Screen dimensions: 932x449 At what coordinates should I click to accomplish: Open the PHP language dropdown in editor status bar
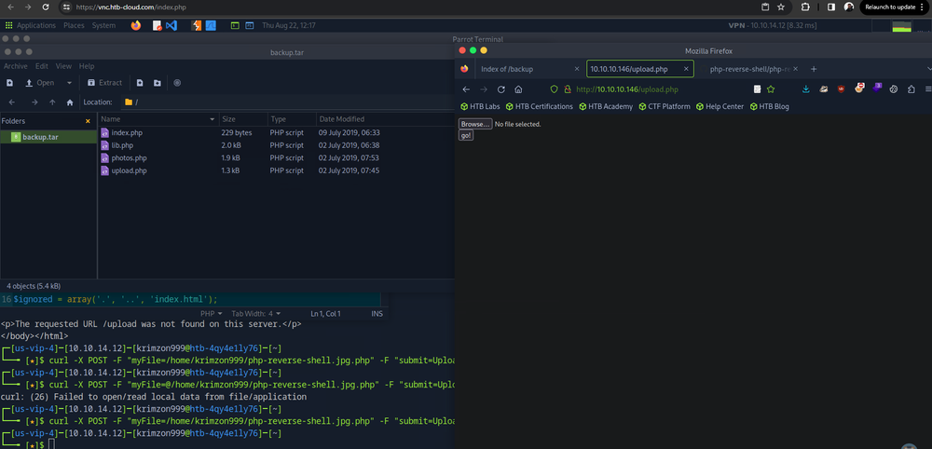211,314
